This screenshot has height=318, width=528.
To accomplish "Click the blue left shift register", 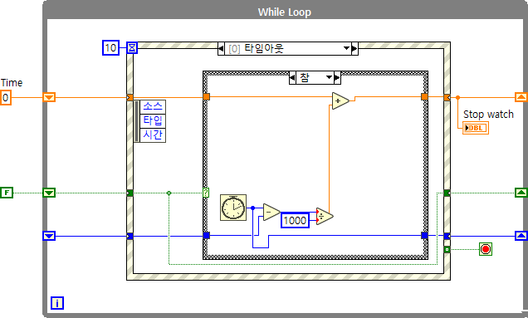I will (x=49, y=236).
